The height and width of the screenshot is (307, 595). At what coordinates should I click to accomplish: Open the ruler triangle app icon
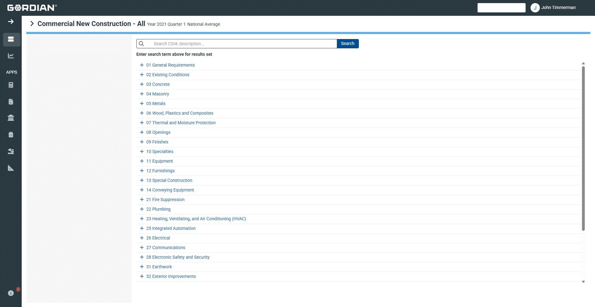point(11,168)
